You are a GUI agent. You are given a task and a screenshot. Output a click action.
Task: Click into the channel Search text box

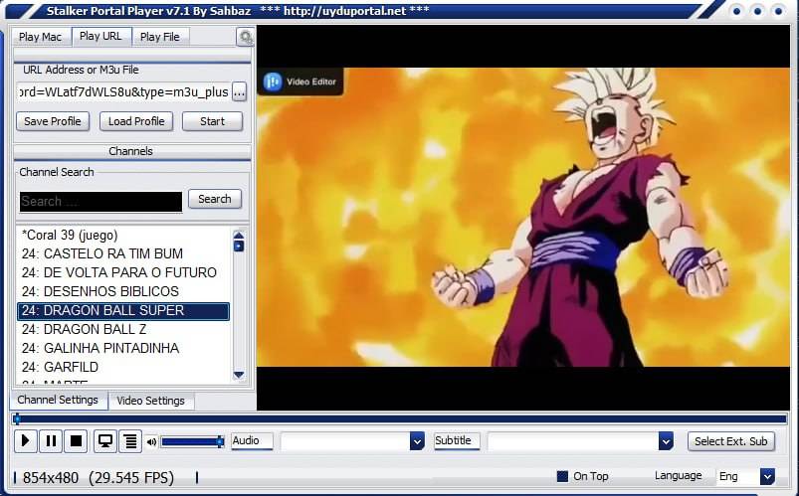click(100, 201)
